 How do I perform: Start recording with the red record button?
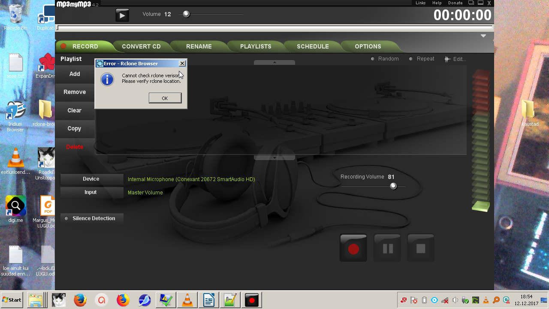pyautogui.click(x=353, y=248)
